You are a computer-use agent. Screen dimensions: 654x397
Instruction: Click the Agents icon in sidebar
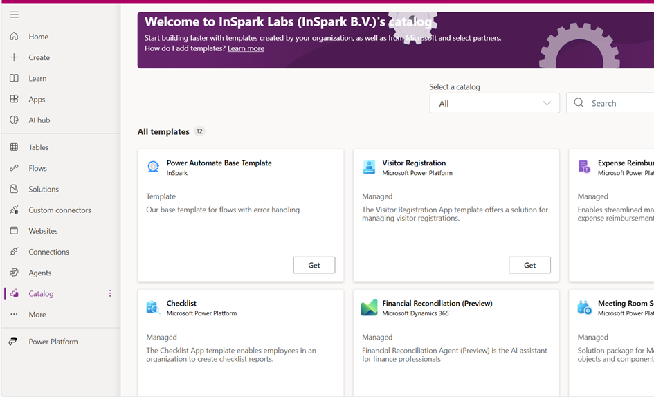(14, 273)
